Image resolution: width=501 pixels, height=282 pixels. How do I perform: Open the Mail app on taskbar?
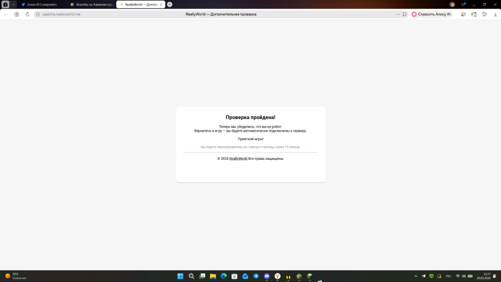[x=245, y=276]
